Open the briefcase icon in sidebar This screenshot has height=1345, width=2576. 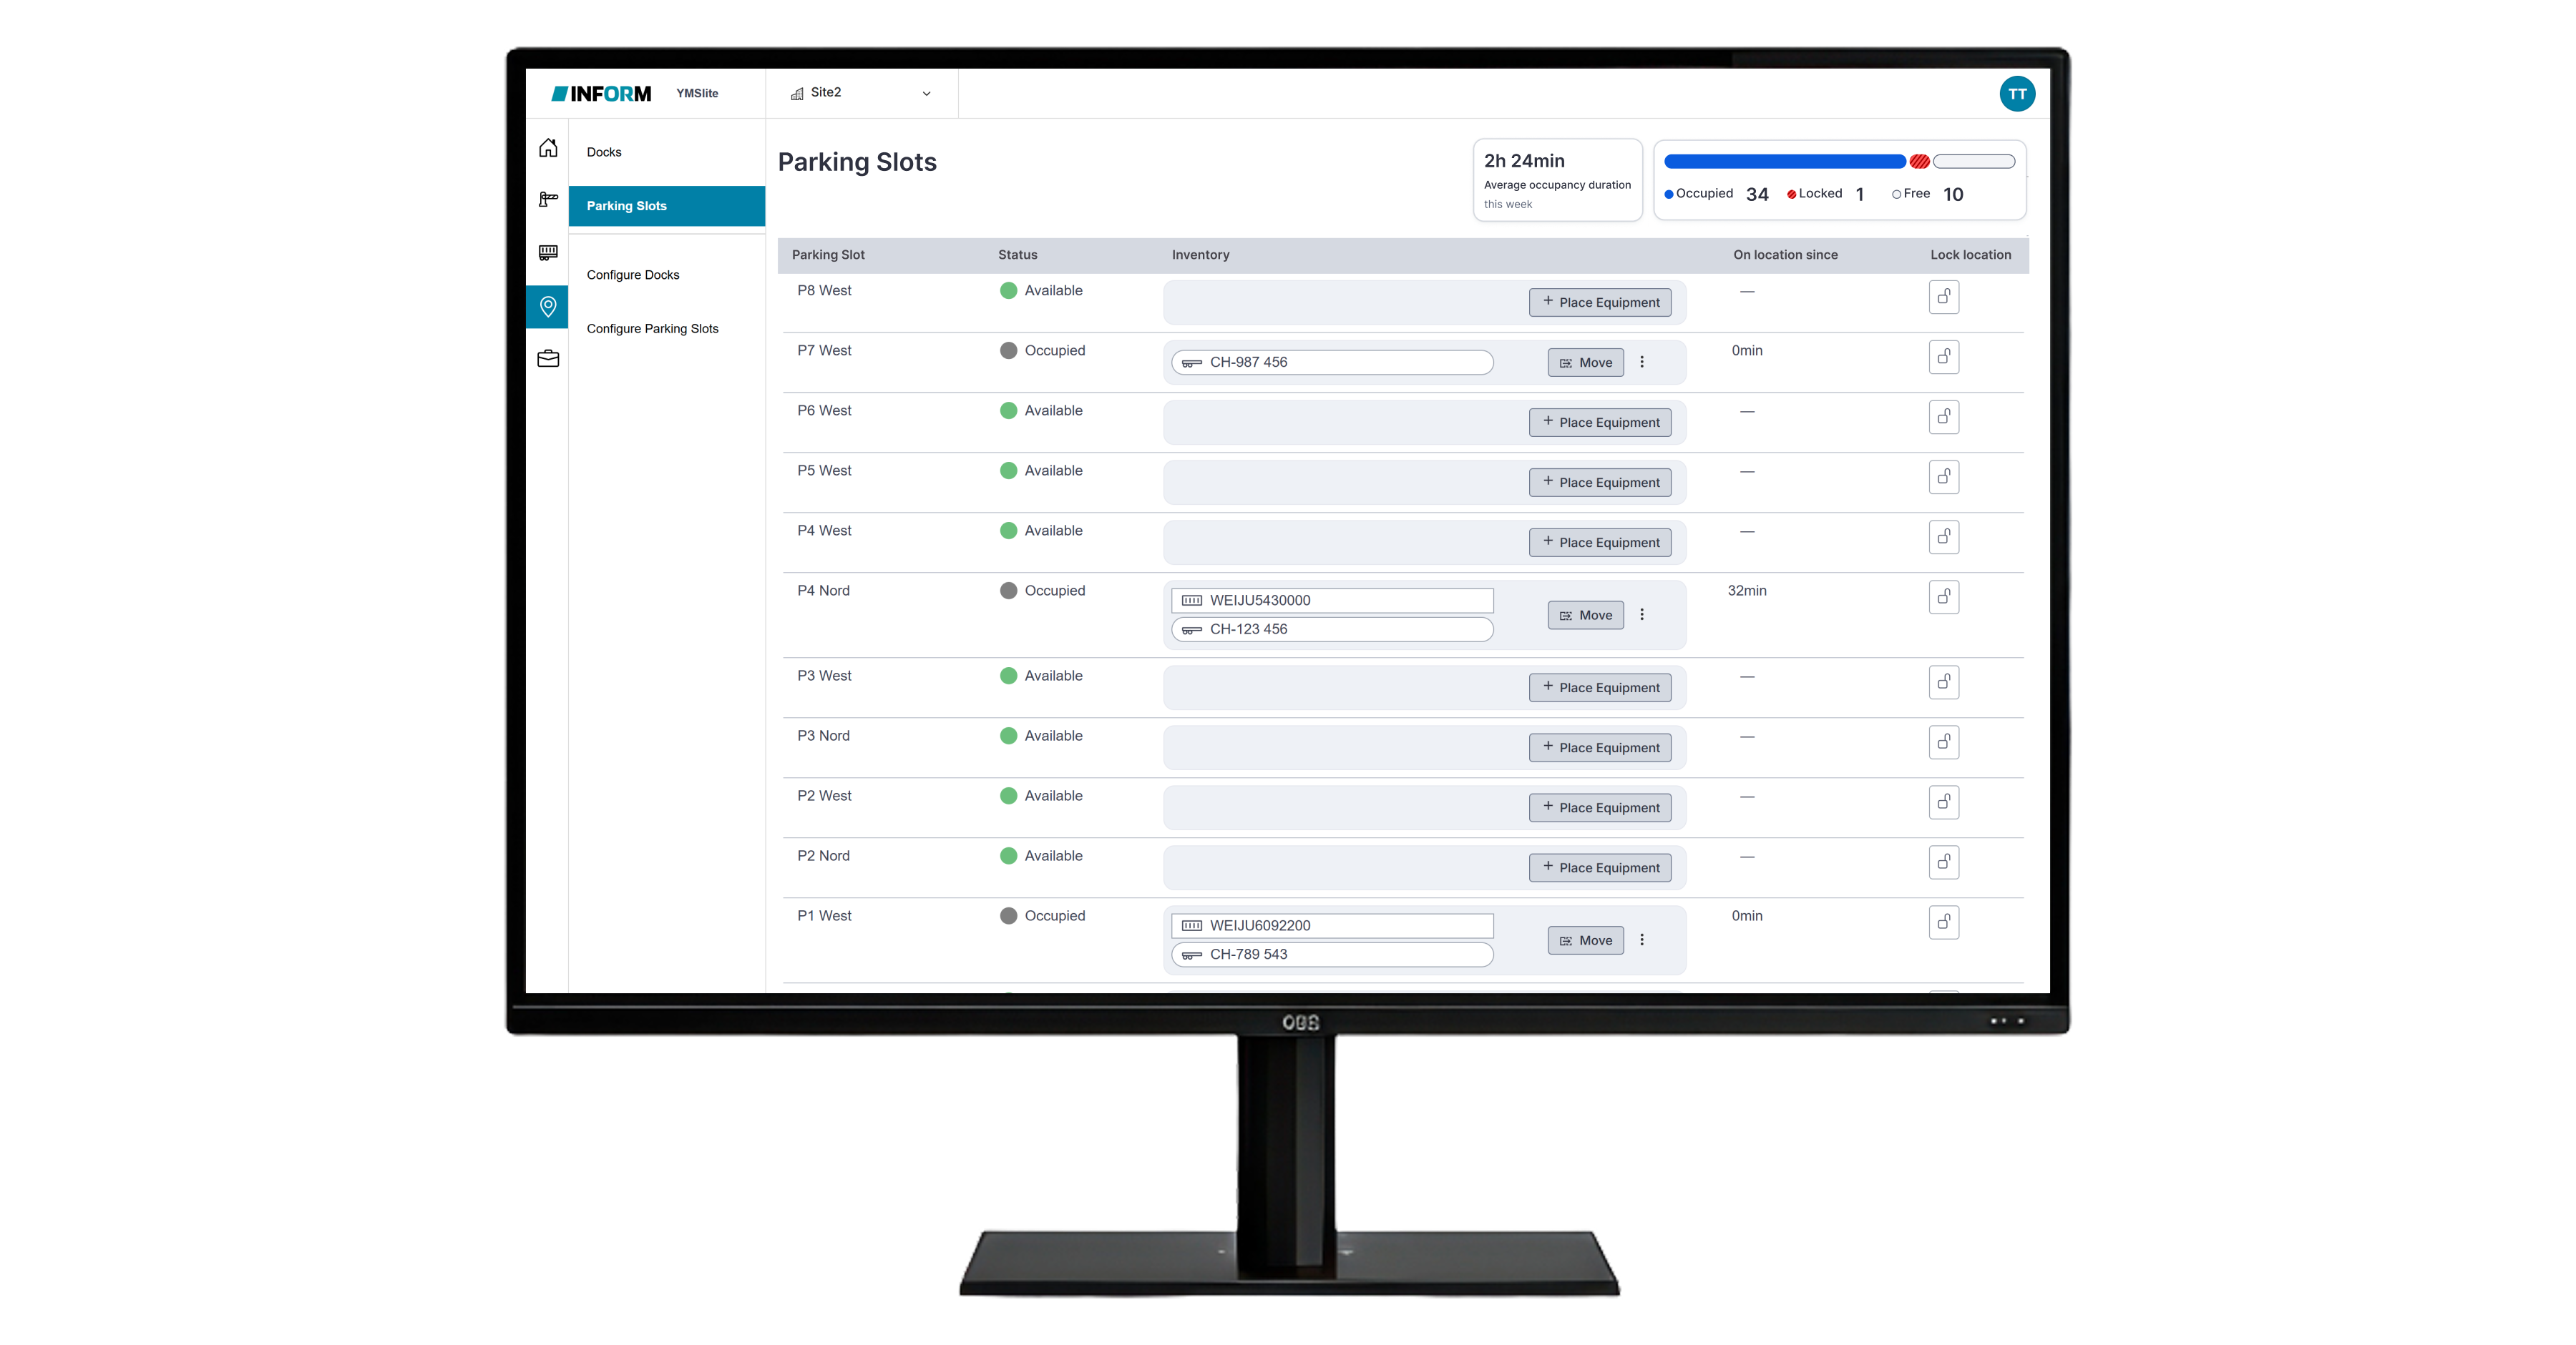click(x=548, y=359)
